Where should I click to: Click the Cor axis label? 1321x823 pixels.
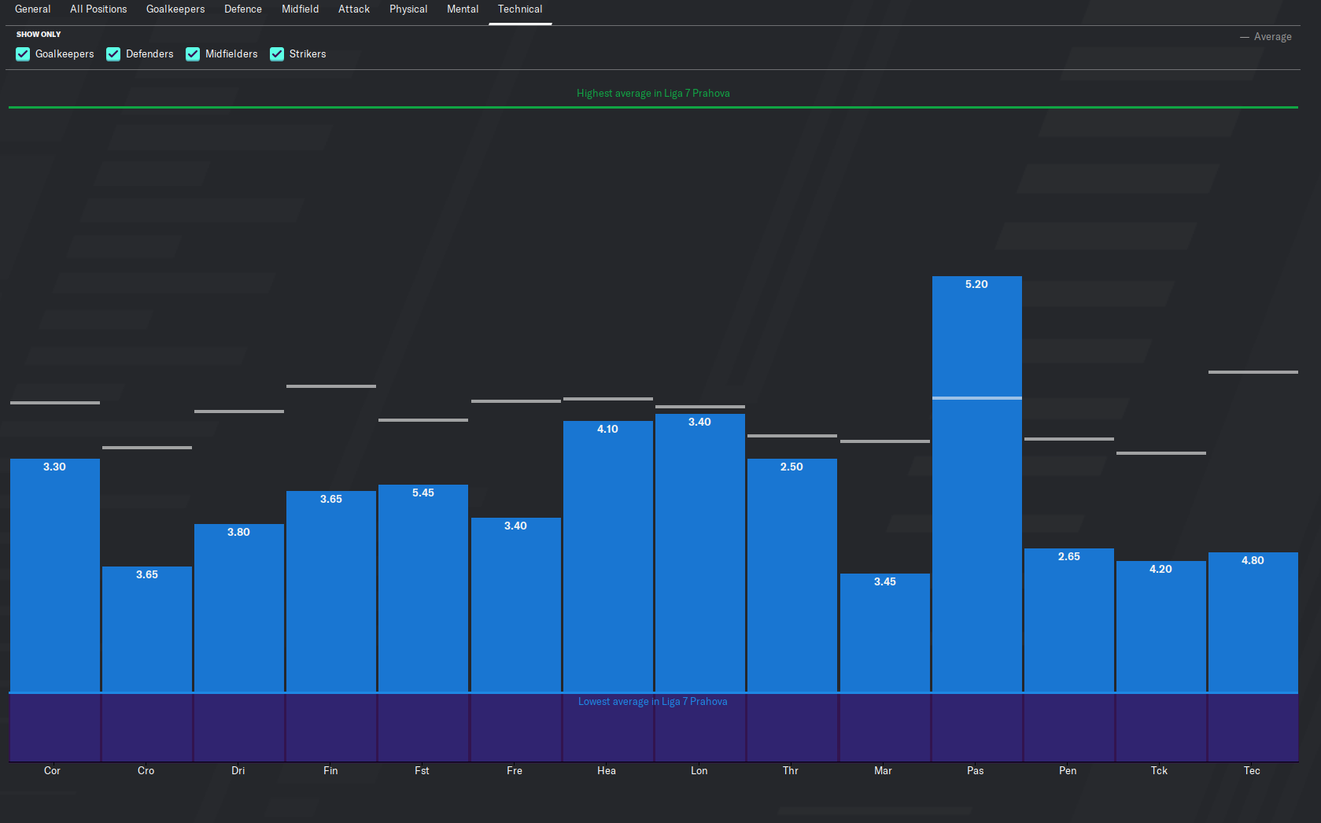52,770
